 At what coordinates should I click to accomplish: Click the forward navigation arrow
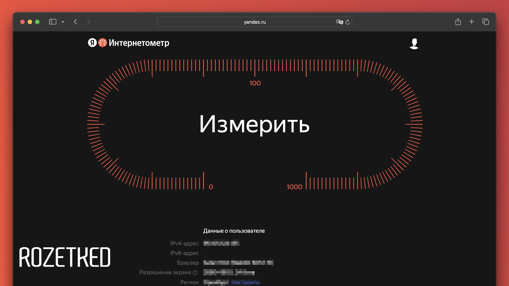[89, 22]
